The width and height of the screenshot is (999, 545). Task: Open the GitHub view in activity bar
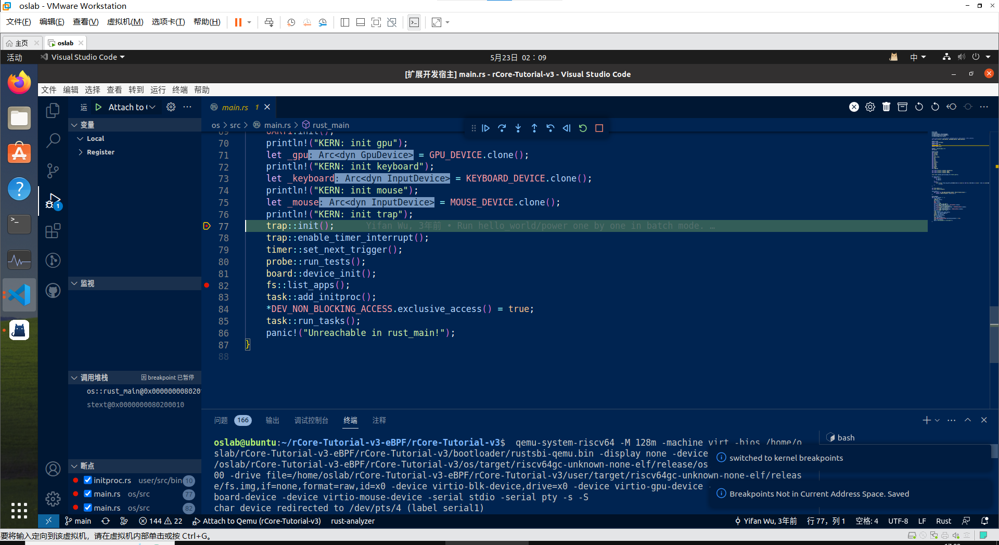(53, 290)
